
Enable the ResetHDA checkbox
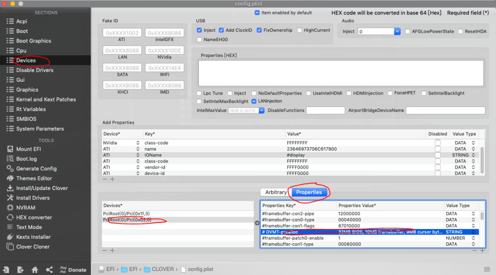click(460, 31)
